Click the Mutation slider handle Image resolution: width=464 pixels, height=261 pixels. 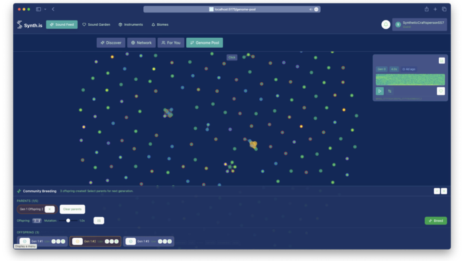click(68, 221)
